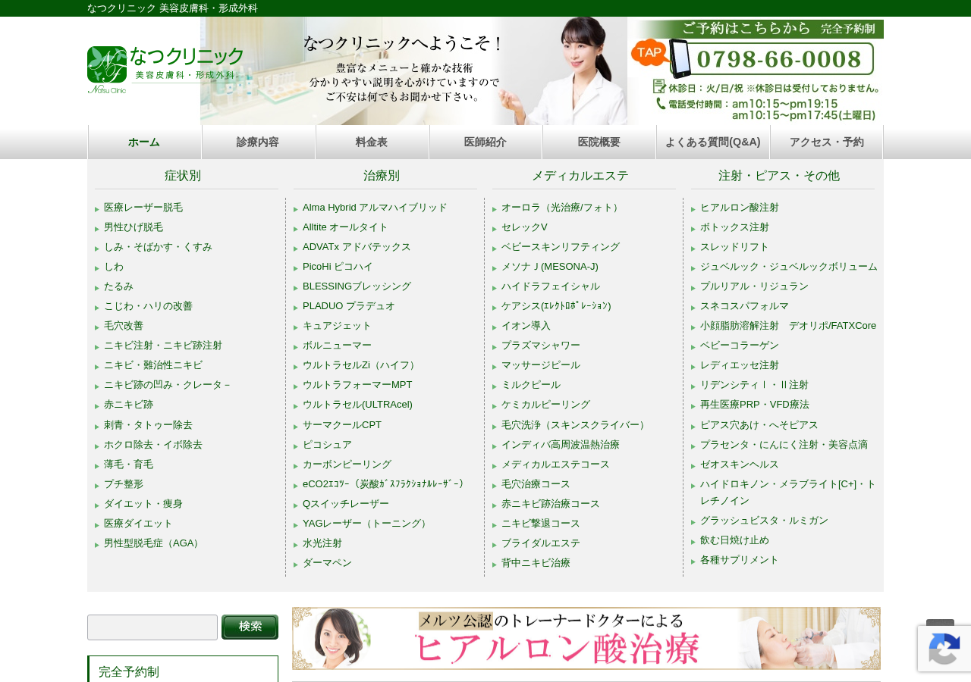
Task: Open ADVATx アドバテックス link
Action: click(357, 247)
